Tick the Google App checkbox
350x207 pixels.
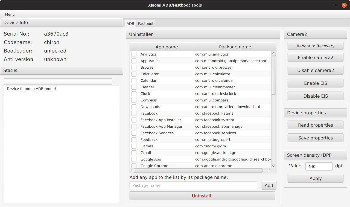click(x=134, y=159)
